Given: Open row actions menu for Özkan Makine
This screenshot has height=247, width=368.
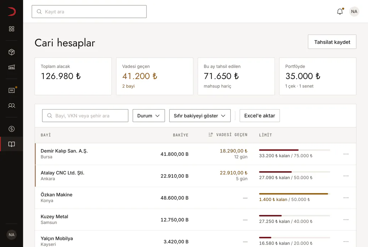Looking at the screenshot, I should (x=346, y=198).
